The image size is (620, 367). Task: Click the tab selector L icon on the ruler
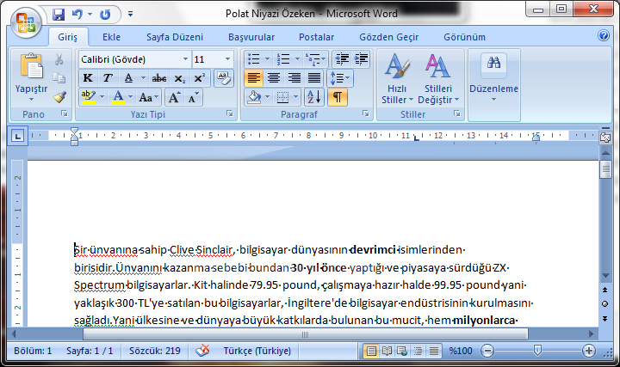(x=17, y=136)
